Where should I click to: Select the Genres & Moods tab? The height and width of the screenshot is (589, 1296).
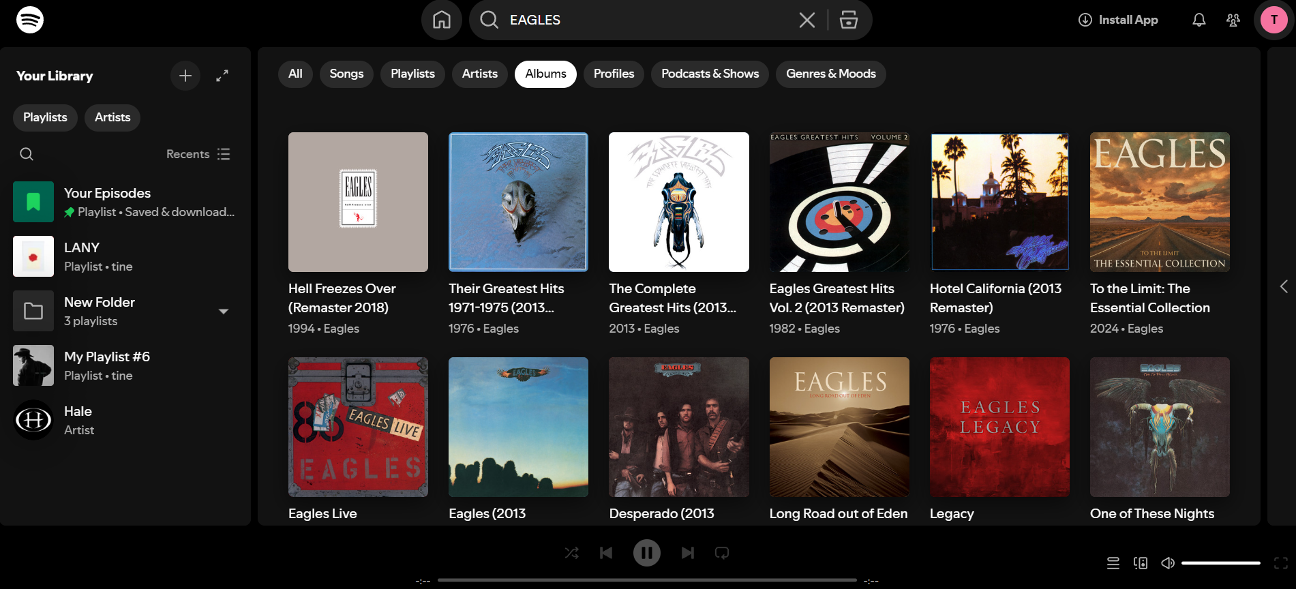click(831, 74)
